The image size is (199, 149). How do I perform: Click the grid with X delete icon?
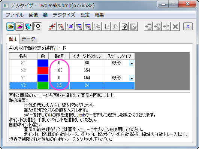(133, 27)
